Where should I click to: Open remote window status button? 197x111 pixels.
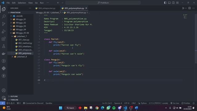pyautogui.click(x=2, y=103)
